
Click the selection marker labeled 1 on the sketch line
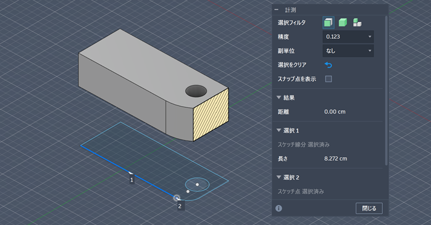click(132, 180)
